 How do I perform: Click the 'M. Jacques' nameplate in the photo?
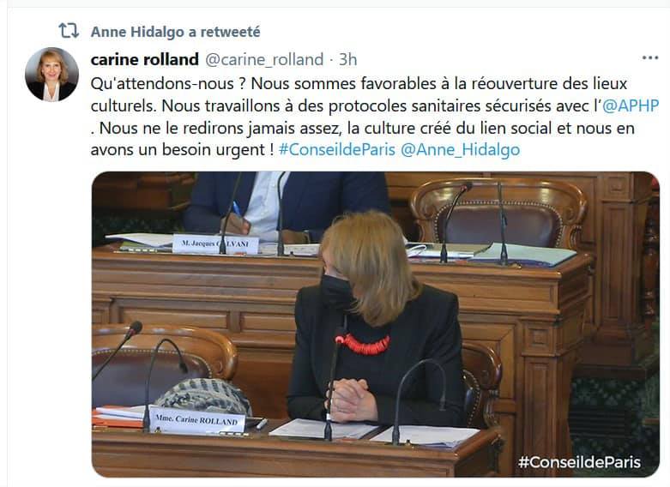[x=215, y=243]
